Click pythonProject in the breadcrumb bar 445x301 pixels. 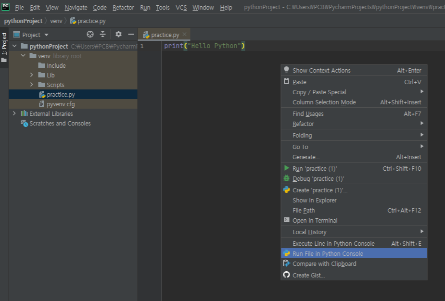click(x=23, y=21)
